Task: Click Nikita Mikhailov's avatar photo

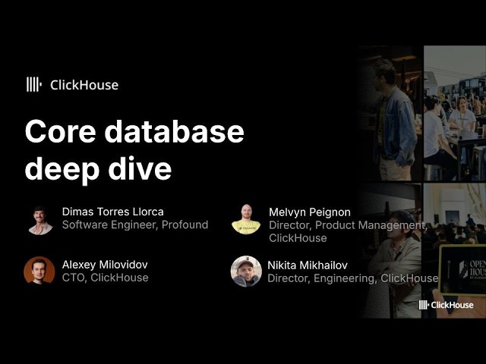Action: (x=246, y=271)
